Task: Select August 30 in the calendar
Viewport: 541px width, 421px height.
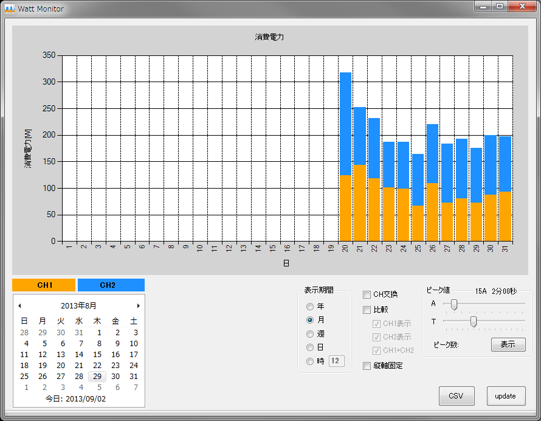Action: point(115,377)
